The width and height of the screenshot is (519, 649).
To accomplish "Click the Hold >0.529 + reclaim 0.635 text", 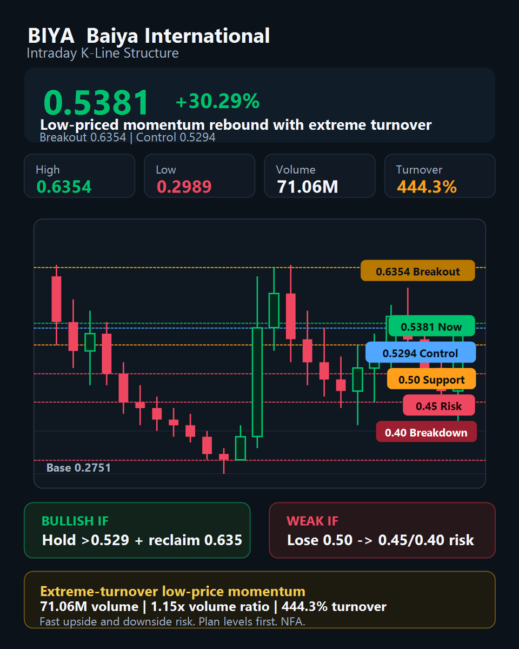I will (142, 540).
